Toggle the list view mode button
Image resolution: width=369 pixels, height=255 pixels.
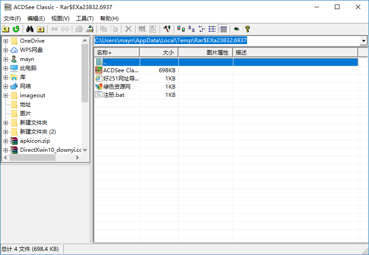point(212,29)
